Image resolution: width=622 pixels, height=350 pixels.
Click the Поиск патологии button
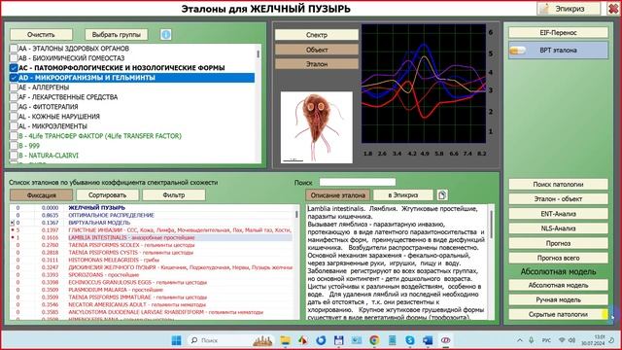(x=558, y=184)
